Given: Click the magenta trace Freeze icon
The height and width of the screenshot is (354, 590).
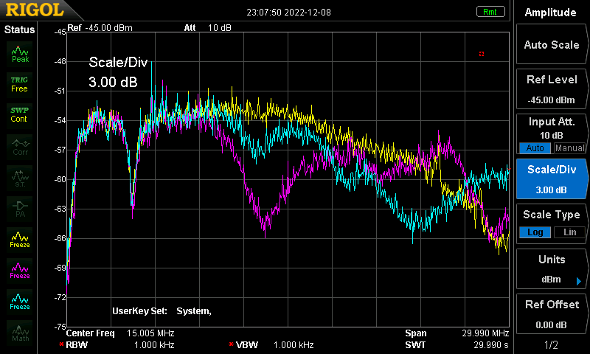Looking at the screenshot, I should tap(20, 271).
